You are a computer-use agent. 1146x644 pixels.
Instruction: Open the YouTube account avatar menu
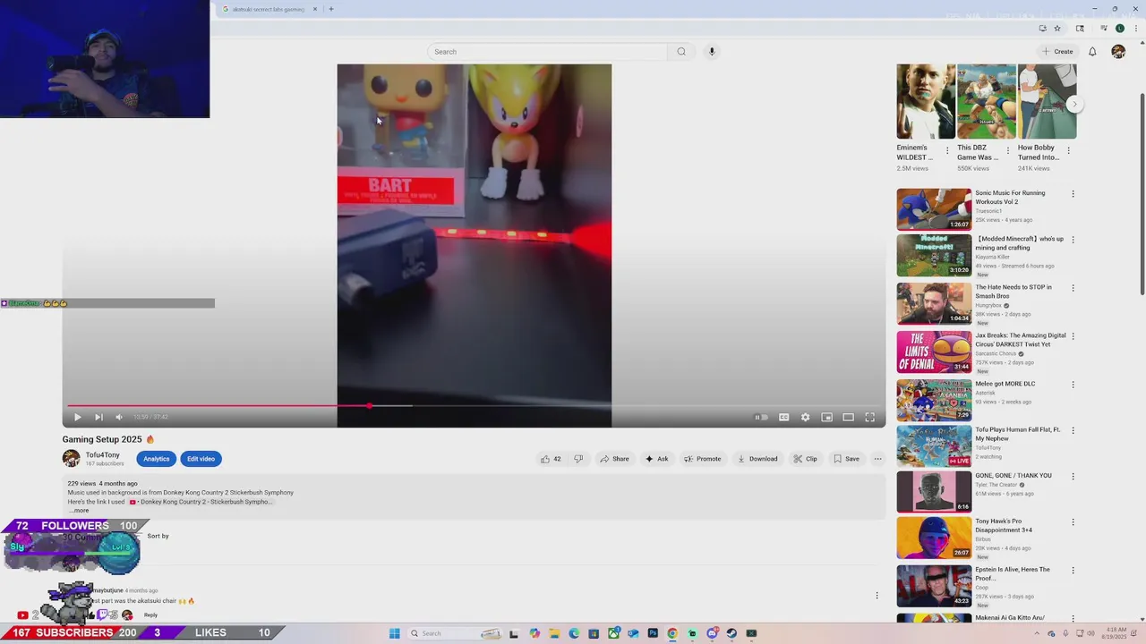click(x=1118, y=52)
